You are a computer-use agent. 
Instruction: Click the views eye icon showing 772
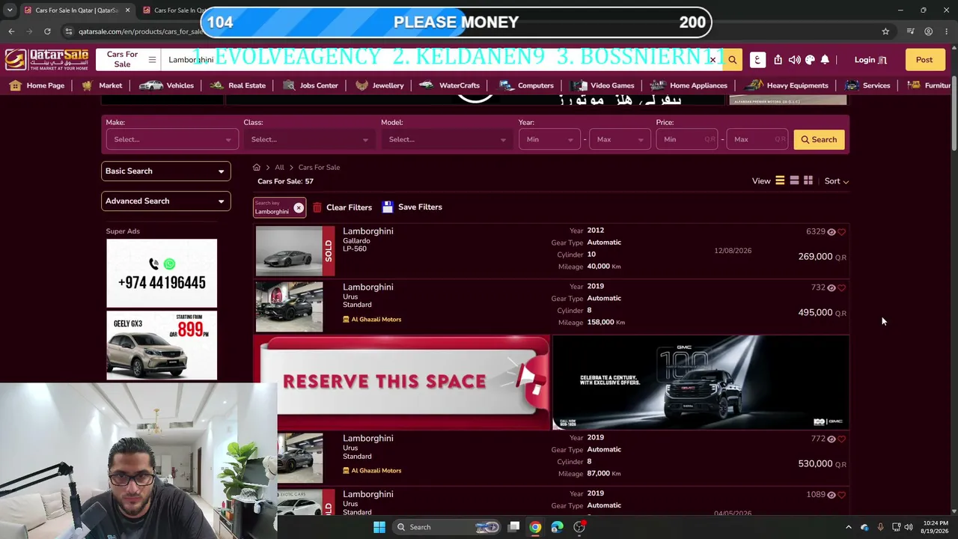[831, 439]
